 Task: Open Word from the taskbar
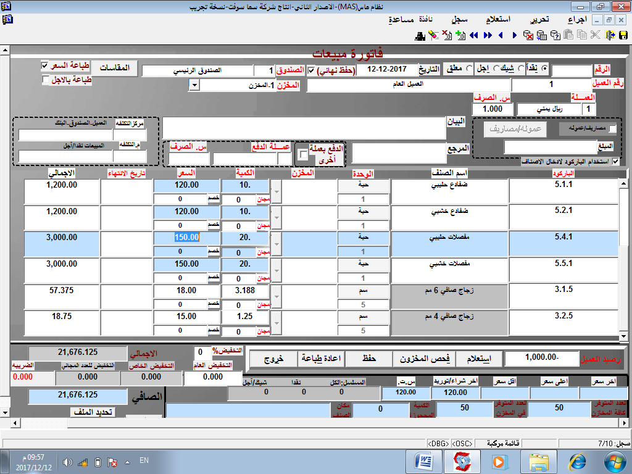click(425, 461)
